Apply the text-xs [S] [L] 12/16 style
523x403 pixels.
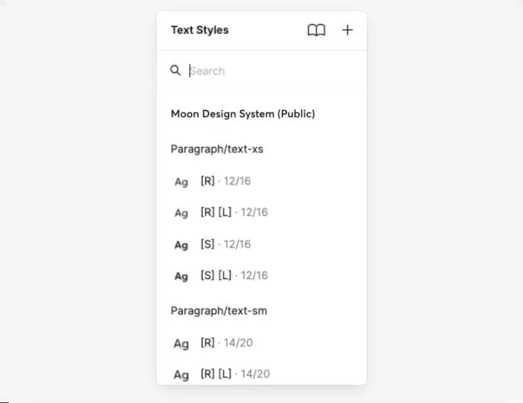click(262, 275)
